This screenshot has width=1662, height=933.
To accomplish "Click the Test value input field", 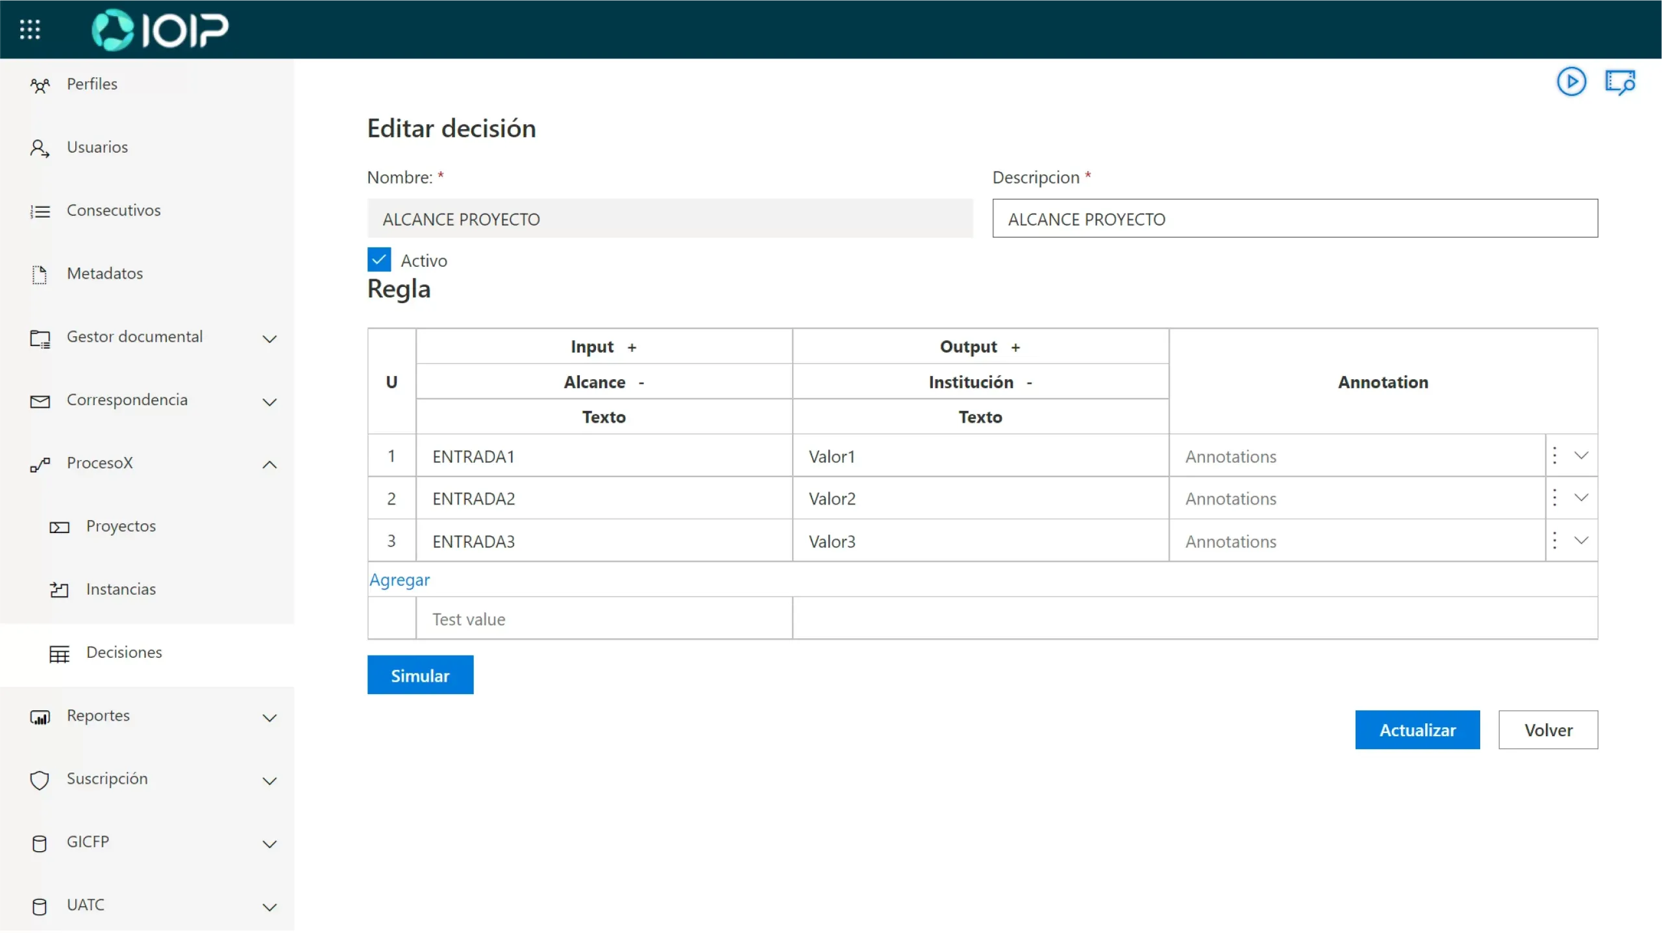I will pos(604,619).
